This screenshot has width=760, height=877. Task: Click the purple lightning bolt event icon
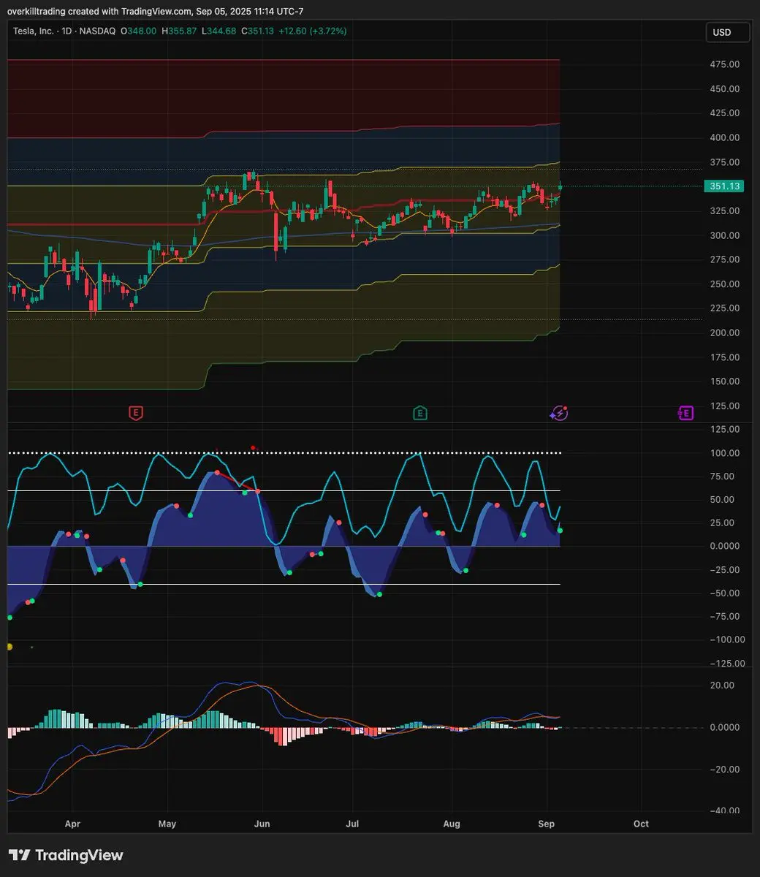(559, 414)
